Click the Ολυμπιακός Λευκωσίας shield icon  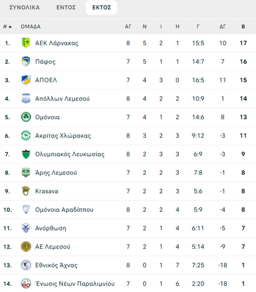(x=26, y=154)
